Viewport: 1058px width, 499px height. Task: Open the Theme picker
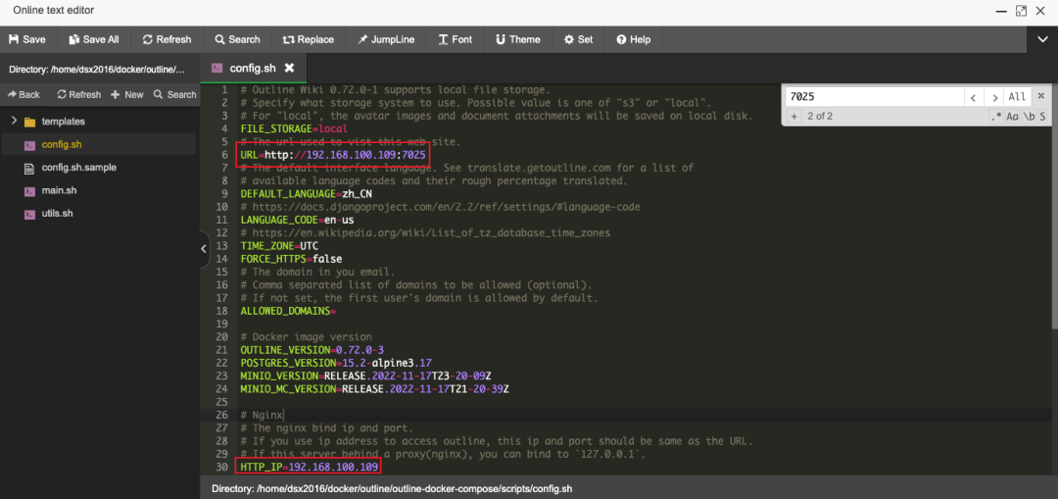coord(517,39)
